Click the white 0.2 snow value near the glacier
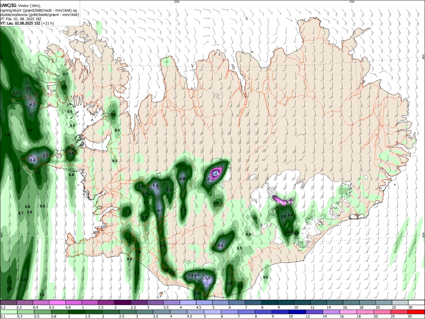 [273, 212]
